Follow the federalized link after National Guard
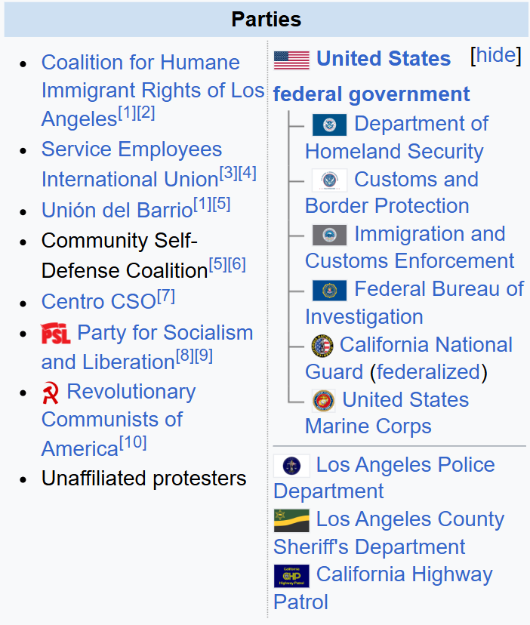 [428, 372]
